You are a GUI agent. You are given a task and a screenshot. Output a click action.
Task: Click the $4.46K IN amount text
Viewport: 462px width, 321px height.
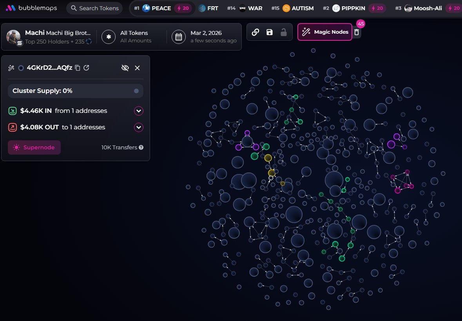36,111
